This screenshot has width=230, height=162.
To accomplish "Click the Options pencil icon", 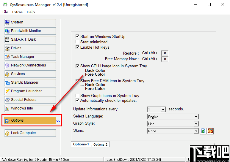I will click(x=7, y=121).
